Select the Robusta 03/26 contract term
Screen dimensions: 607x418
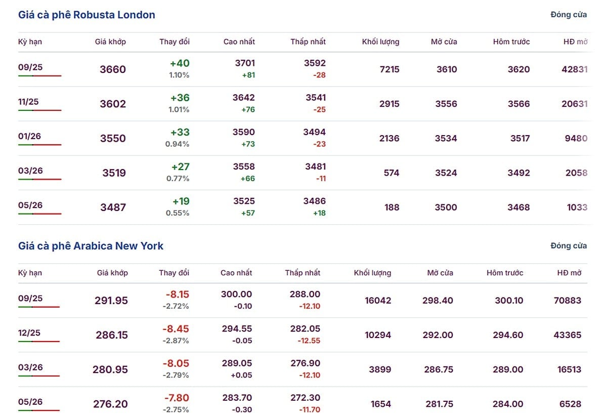click(x=30, y=171)
